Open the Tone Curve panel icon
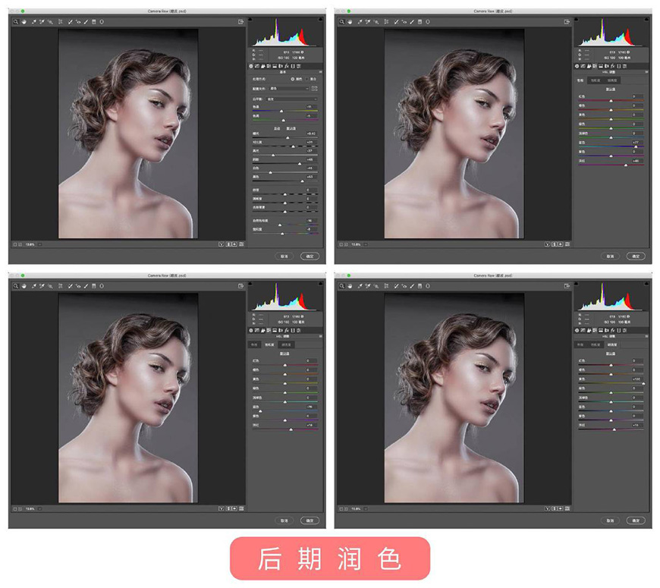Screen dimensions: 660x588 tap(257, 66)
